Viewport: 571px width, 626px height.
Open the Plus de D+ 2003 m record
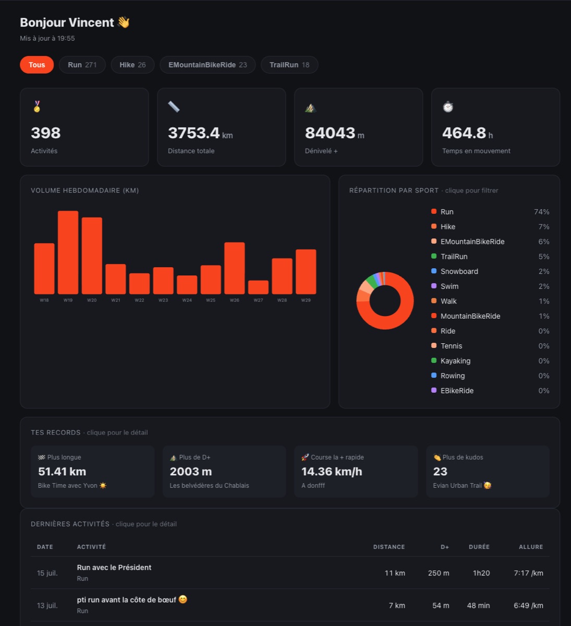pyautogui.click(x=224, y=472)
